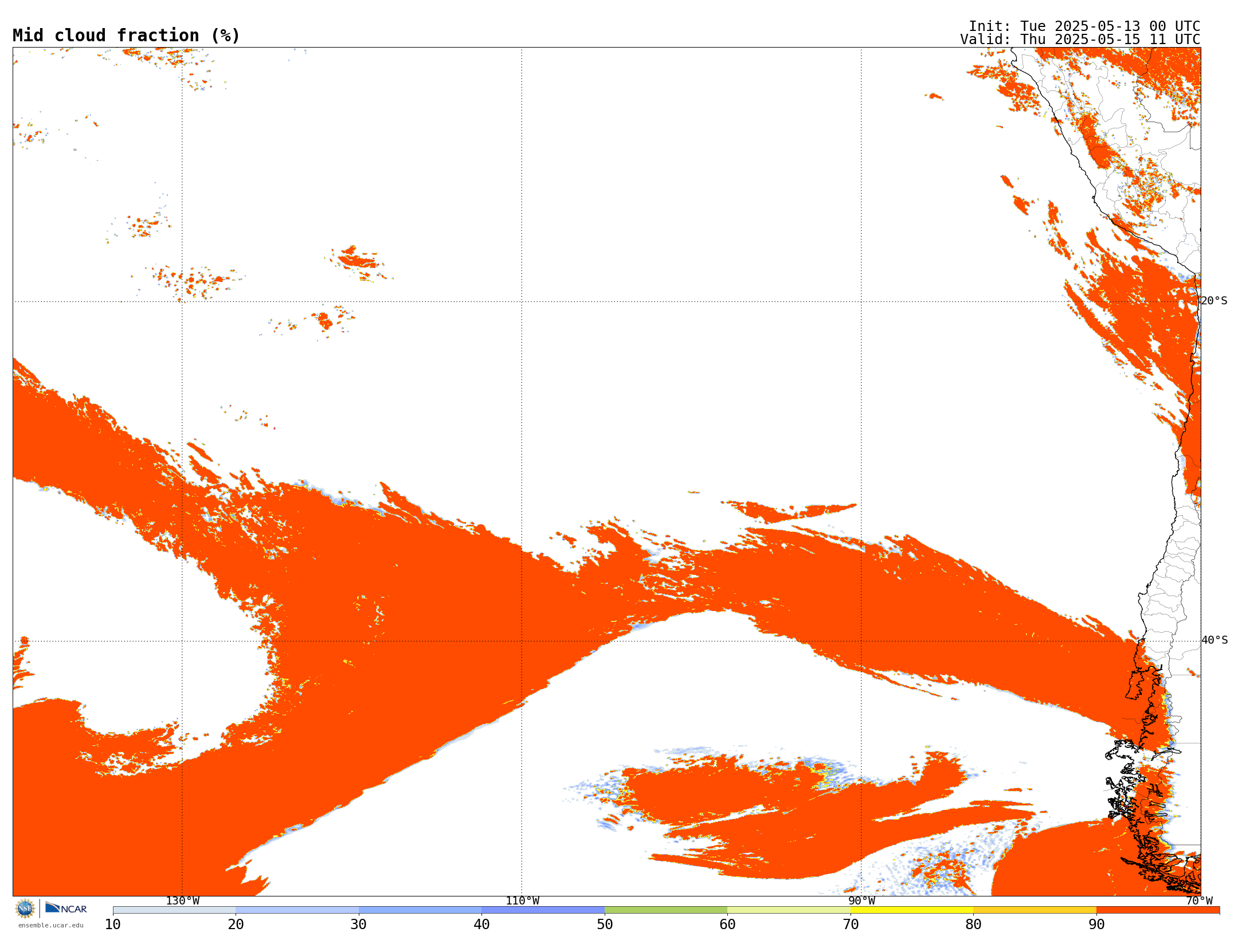Click the colorbar tick label 30

pyautogui.click(x=359, y=925)
